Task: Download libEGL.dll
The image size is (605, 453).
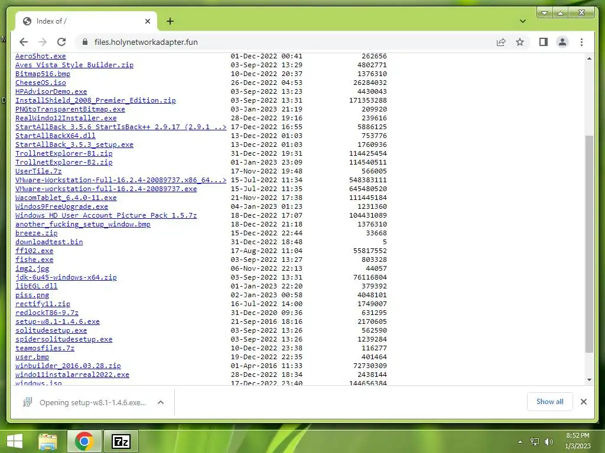Action: (x=36, y=286)
